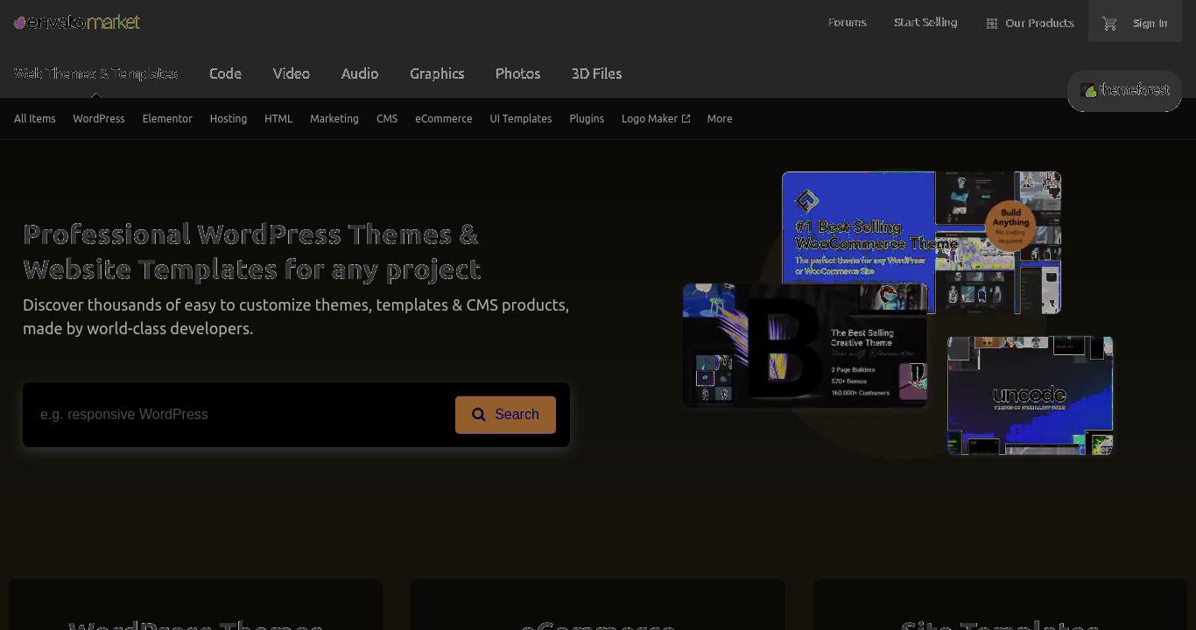Open the CMS submenu
Image resolution: width=1196 pixels, height=630 pixels.
[x=387, y=119]
